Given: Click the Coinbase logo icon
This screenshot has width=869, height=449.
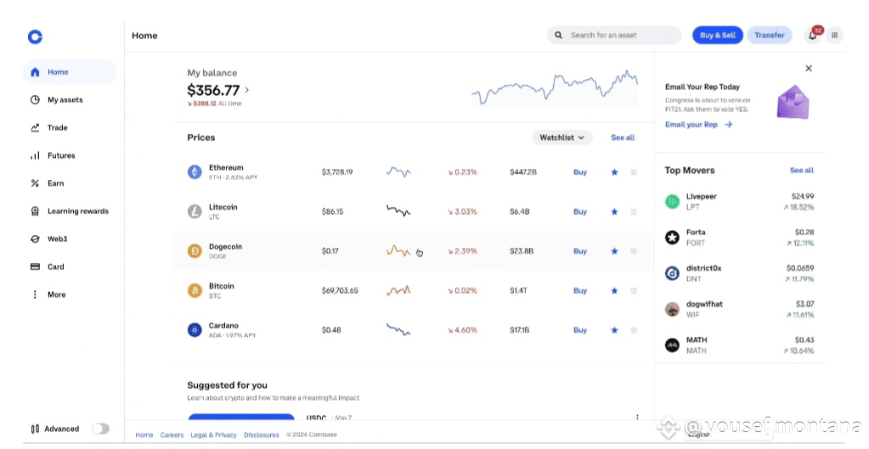Looking at the screenshot, I should pos(35,36).
